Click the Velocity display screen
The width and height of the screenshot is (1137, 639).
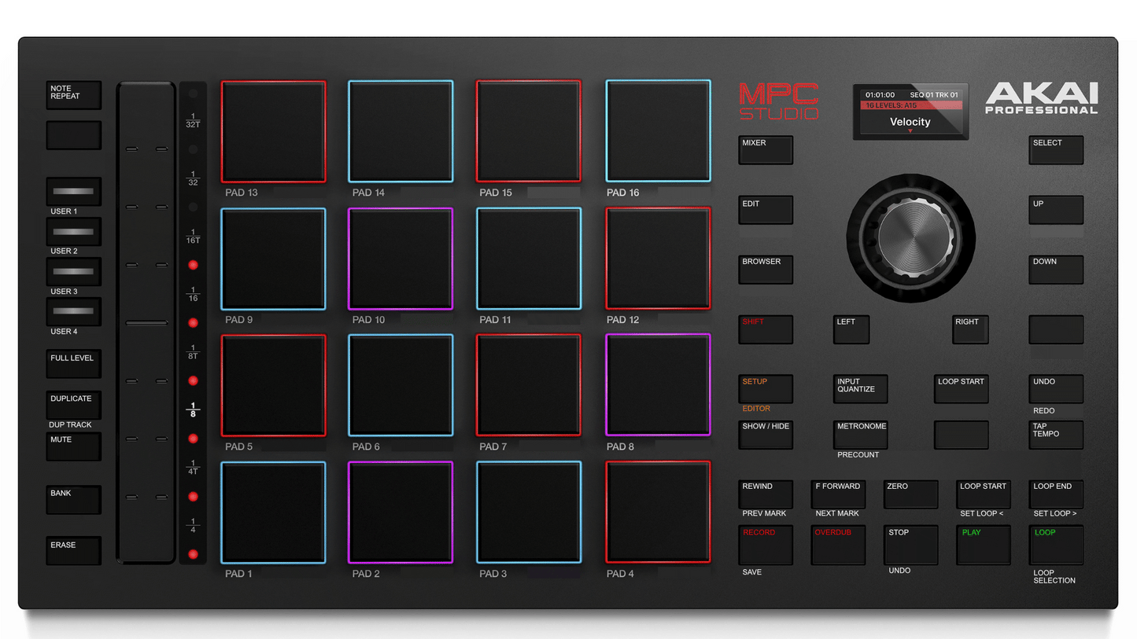click(910, 112)
